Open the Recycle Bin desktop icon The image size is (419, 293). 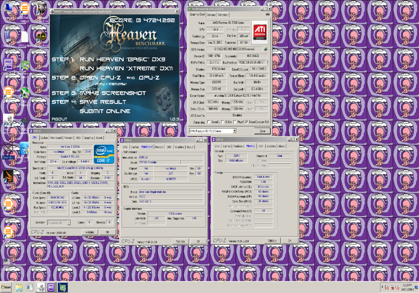pyautogui.click(x=9, y=37)
